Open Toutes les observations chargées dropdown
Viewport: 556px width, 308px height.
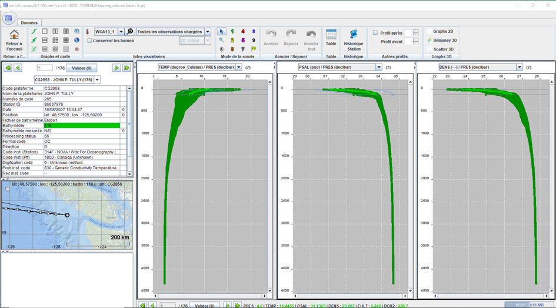tap(208, 32)
